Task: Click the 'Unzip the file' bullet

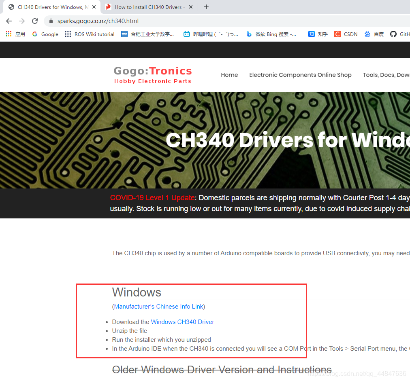Action: point(129,330)
